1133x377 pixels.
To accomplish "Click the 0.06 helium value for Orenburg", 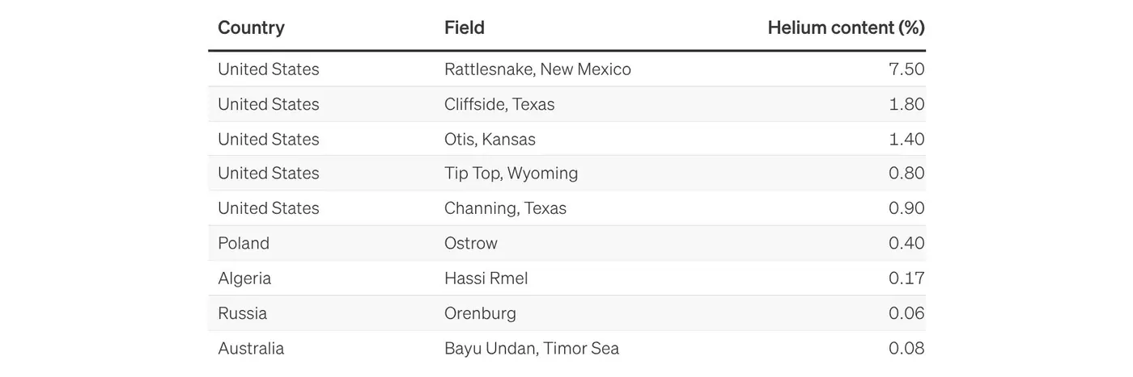I will click(x=906, y=313).
